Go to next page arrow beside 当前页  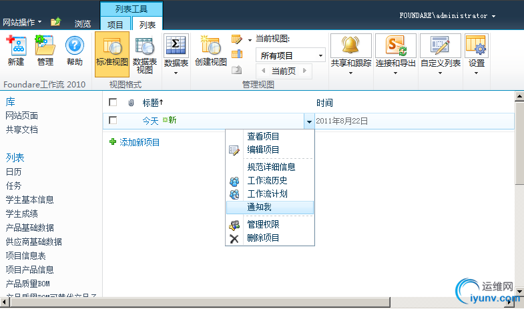click(x=304, y=71)
